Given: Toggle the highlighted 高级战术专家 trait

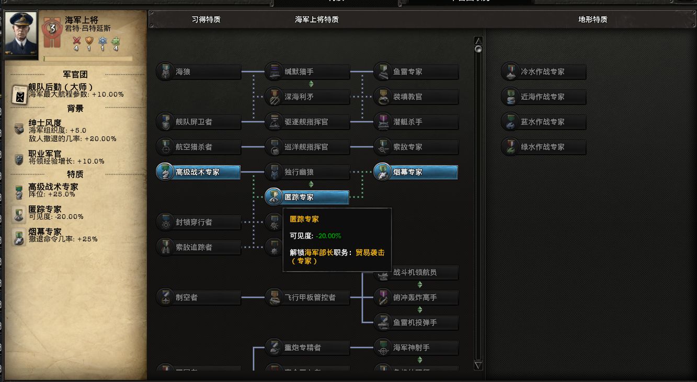Looking at the screenshot, I should [x=199, y=172].
